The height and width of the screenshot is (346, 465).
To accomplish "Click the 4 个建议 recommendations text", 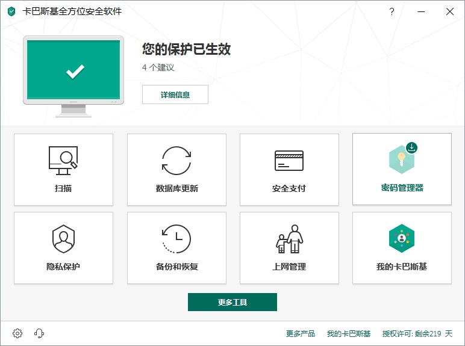I will click(x=158, y=67).
